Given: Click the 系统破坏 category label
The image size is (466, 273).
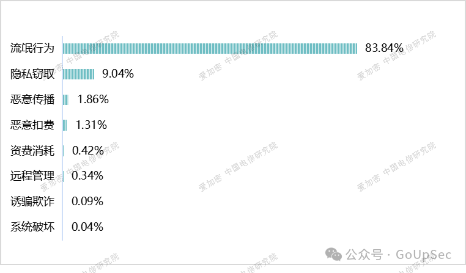Looking at the screenshot, I should point(33,227).
